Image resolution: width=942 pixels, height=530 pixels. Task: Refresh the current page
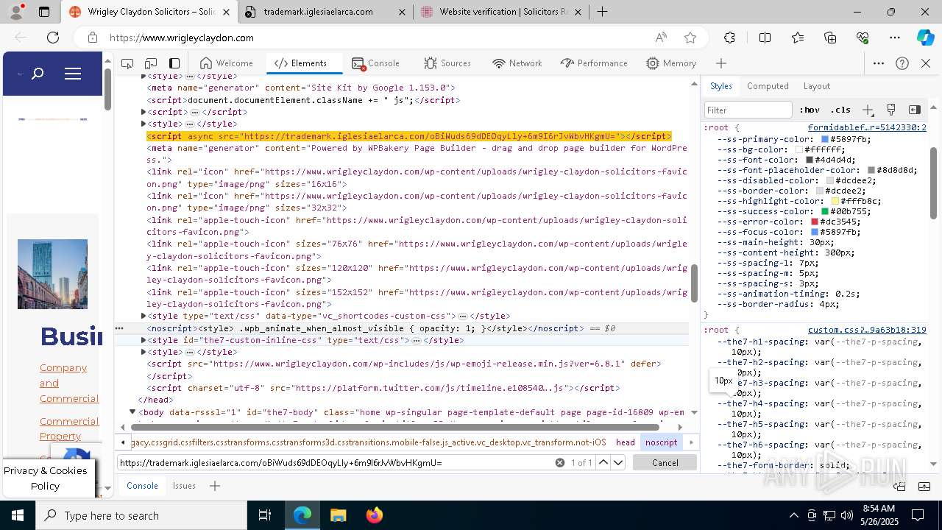point(53,38)
